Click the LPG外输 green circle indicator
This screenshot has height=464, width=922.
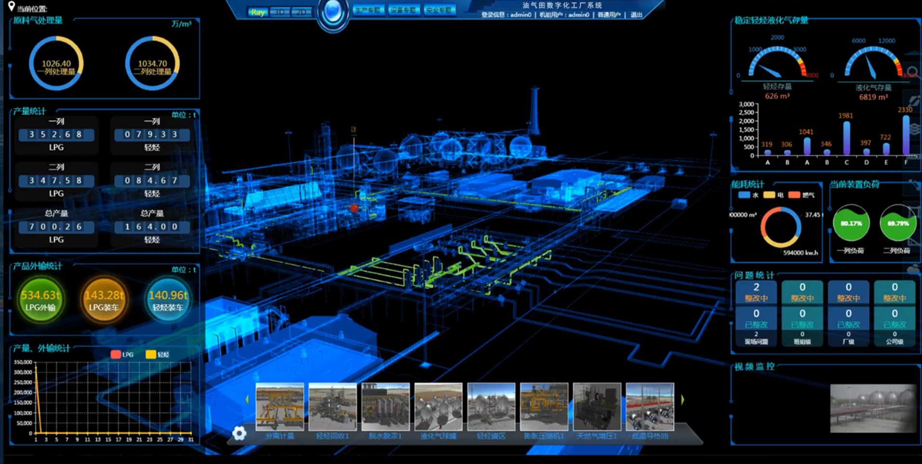40,300
